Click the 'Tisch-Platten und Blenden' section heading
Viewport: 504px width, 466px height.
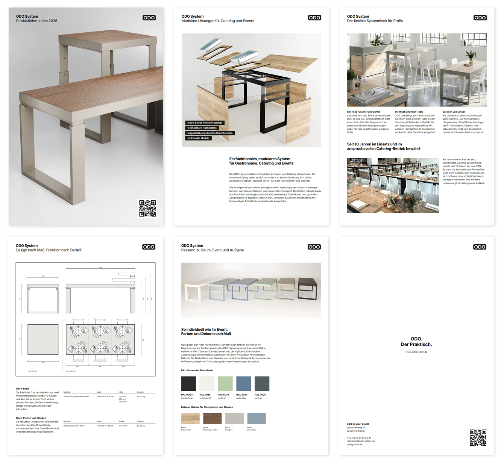(x=31, y=418)
